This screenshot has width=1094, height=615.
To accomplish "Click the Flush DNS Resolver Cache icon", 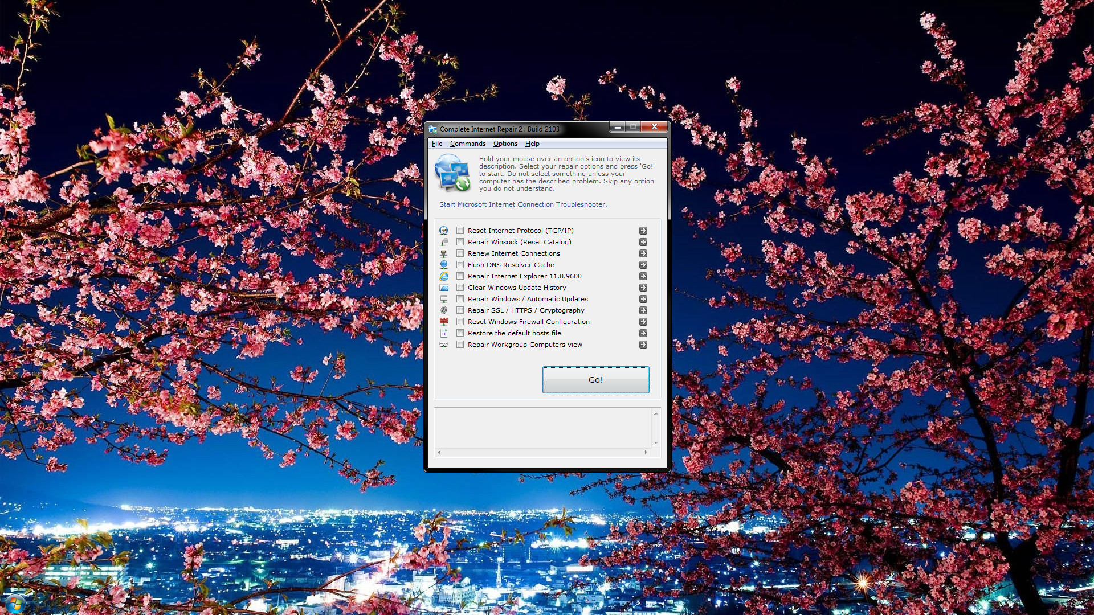I will 443,265.
